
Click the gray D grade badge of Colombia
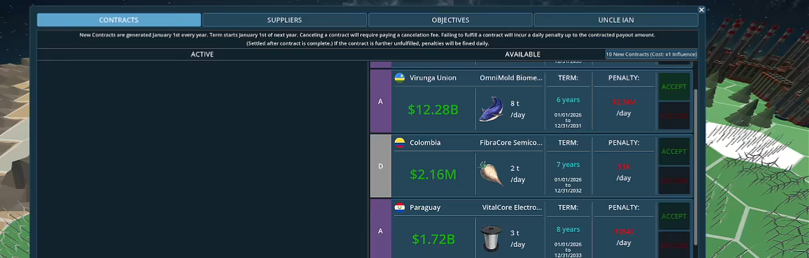381,166
